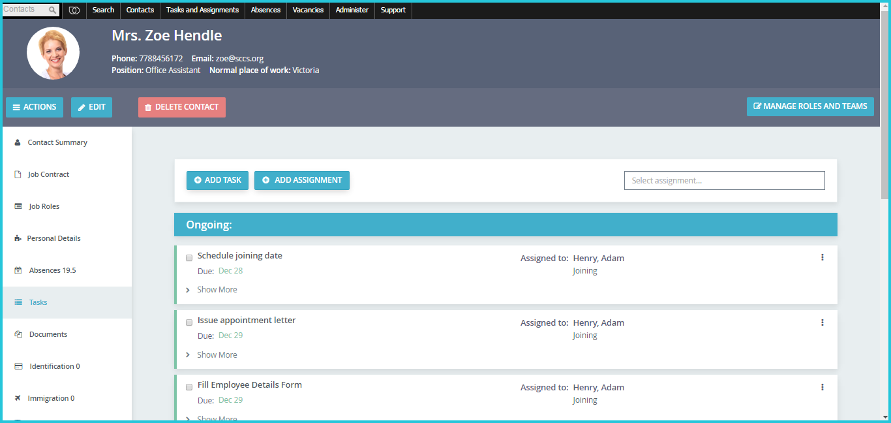
Task: Click the Schedule joining date task title
Action: pyautogui.click(x=240, y=256)
